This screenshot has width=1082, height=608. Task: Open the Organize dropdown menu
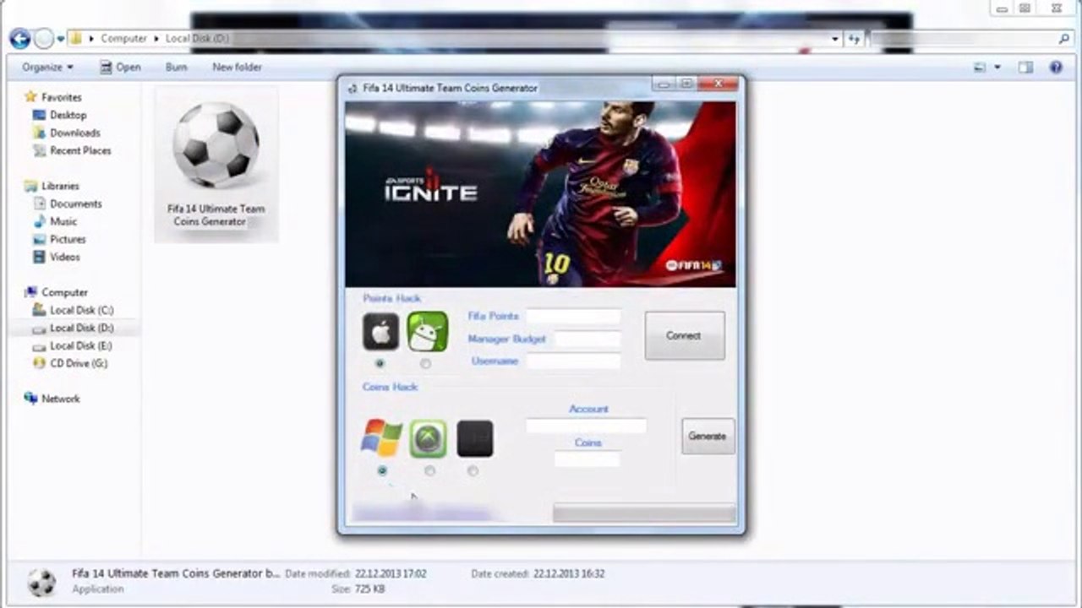47,67
